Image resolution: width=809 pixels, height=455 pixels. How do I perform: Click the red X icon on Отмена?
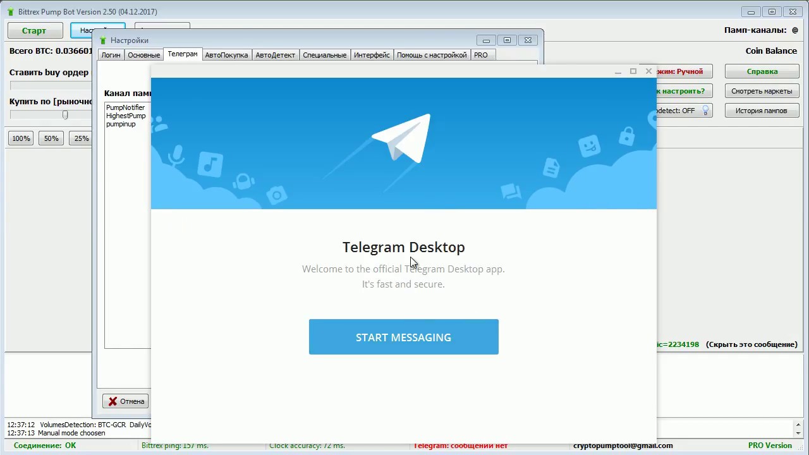(x=113, y=401)
